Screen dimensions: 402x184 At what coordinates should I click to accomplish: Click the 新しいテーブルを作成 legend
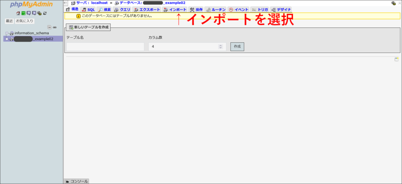click(x=88, y=27)
